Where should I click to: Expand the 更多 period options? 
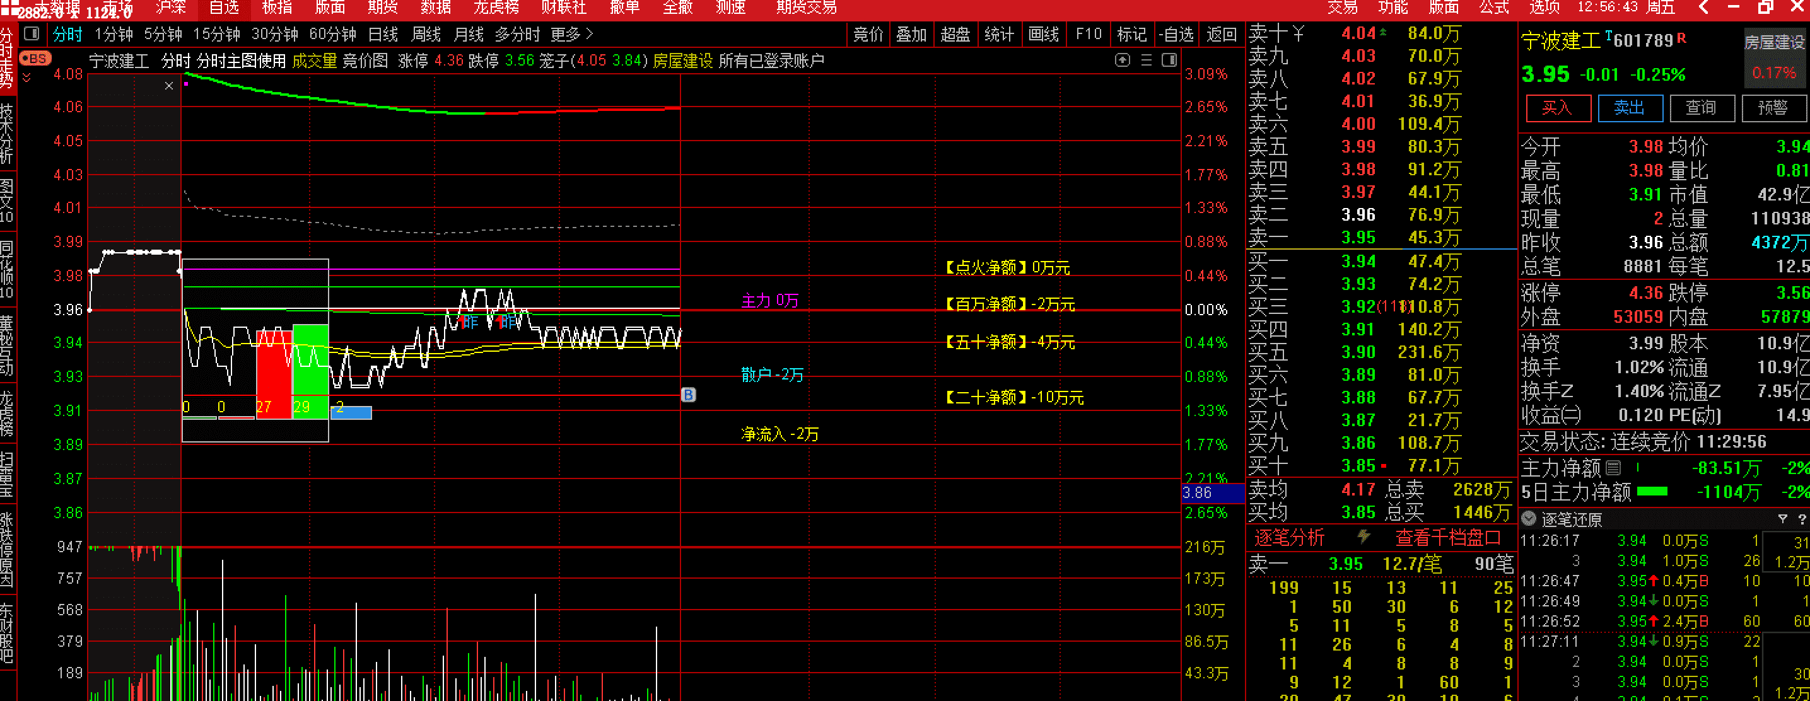pyautogui.click(x=572, y=33)
